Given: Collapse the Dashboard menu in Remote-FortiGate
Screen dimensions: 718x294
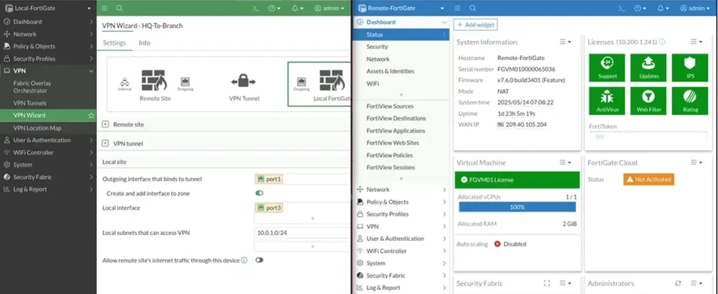Looking at the screenshot, I should (444, 22).
